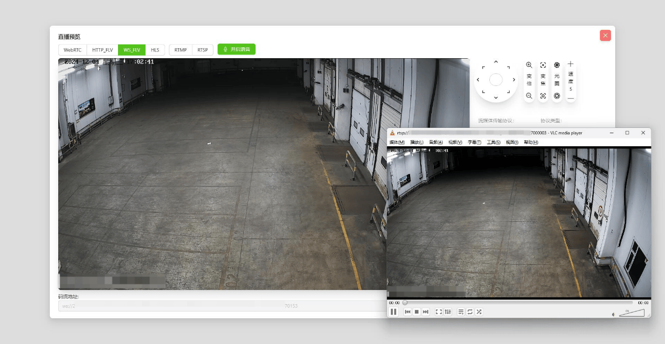Click the VLC video display area
The image size is (665, 344).
coord(519,222)
